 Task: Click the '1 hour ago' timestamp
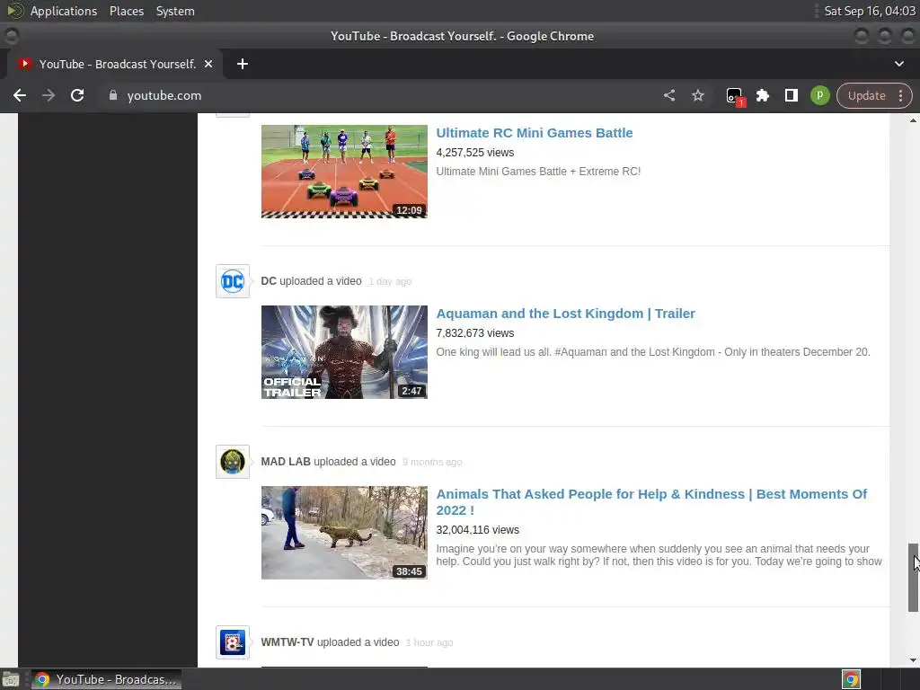point(429,643)
